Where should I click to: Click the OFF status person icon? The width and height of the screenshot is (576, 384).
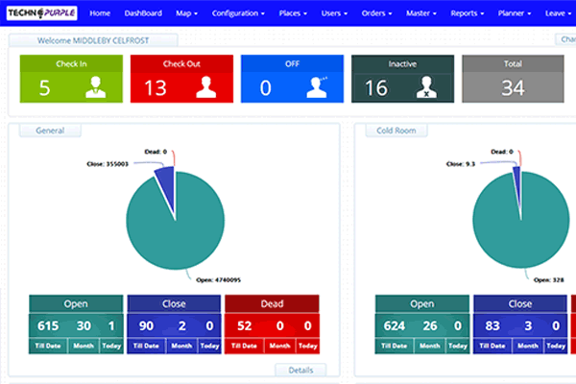tap(317, 86)
